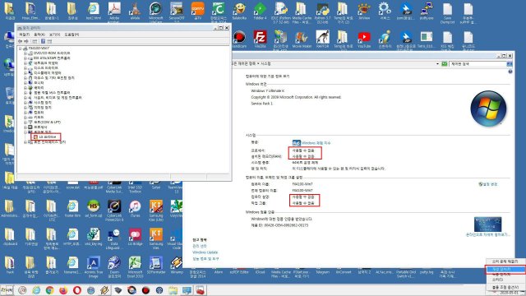Open the XnView desktop shortcut

point(364,12)
